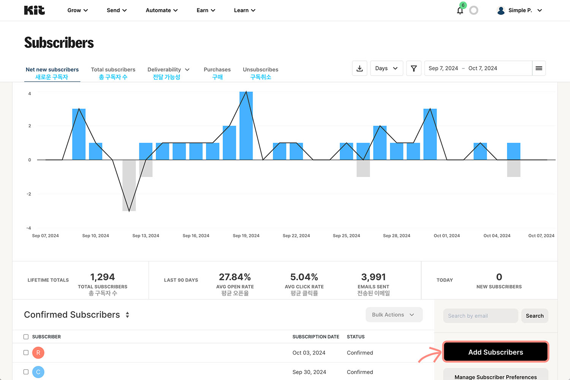Viewport: 570px width, 380px height.
Task: Open the Grow menu
Action: (78, 10)
